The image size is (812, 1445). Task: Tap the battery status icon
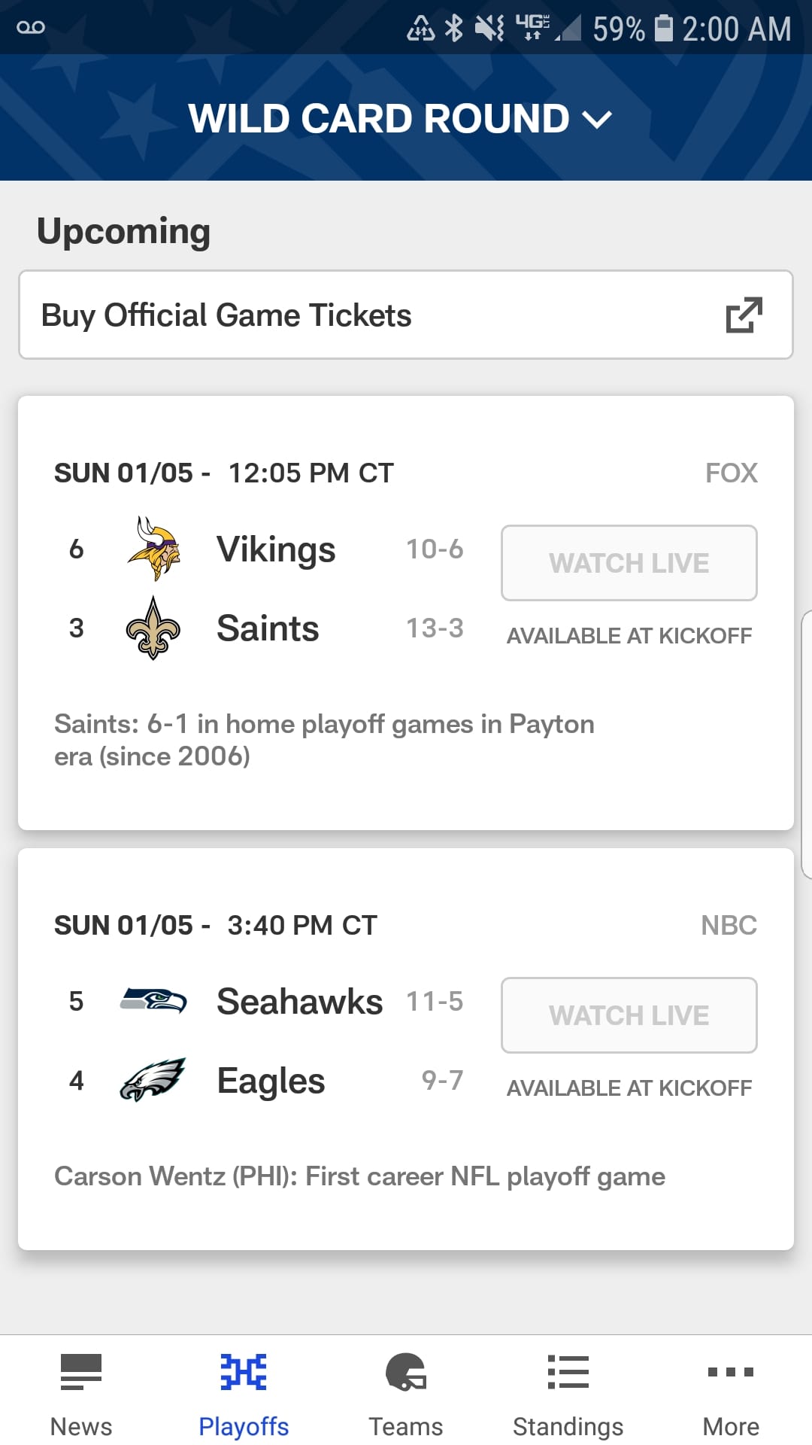(x=664, y=29)
